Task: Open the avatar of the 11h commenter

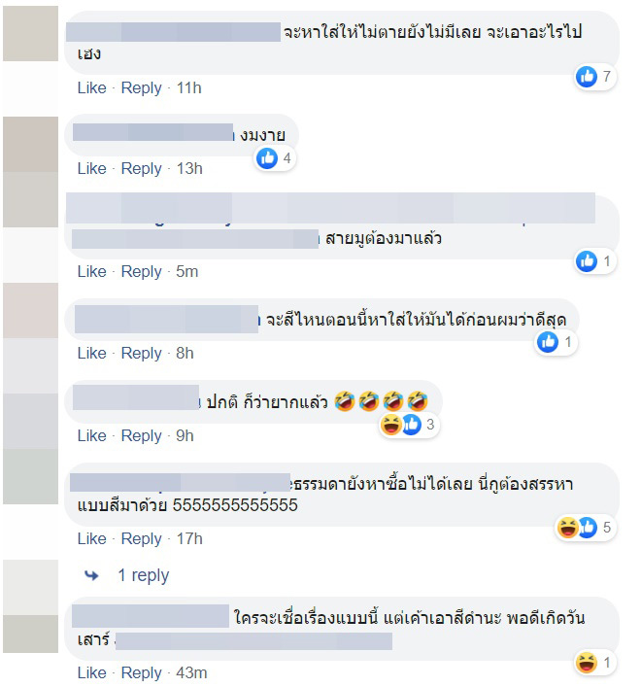Action: [x=31, y=33]
